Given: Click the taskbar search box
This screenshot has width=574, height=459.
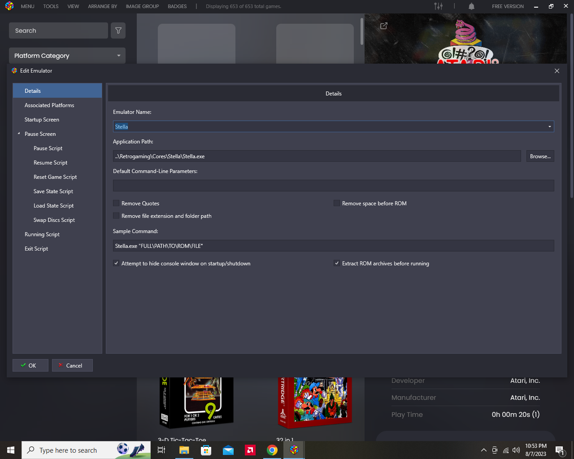Looking at the screenshot, I should [x=86, y=450].
